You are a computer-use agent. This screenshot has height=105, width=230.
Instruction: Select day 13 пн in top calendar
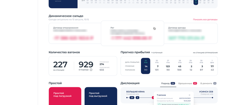coord(137,3)
